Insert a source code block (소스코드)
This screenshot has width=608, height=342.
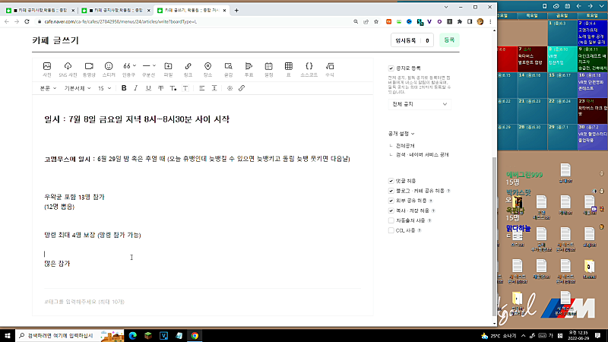pyautogui.click(x=309, y=69)
